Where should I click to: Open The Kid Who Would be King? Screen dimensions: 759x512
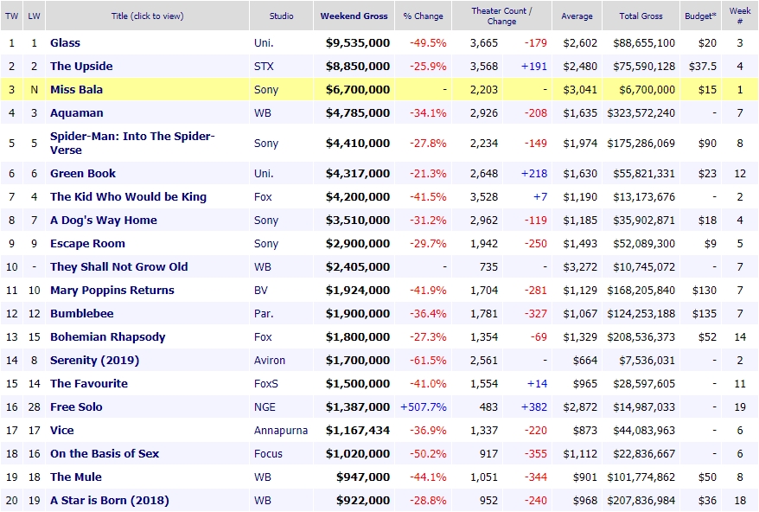coord(128,196)
